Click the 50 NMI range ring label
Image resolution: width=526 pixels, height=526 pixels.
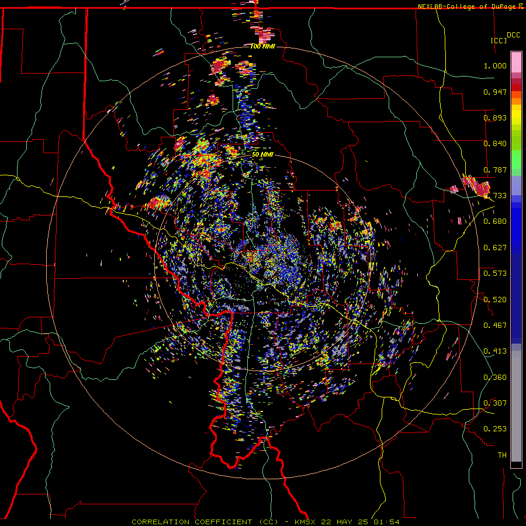coord(262,155)
